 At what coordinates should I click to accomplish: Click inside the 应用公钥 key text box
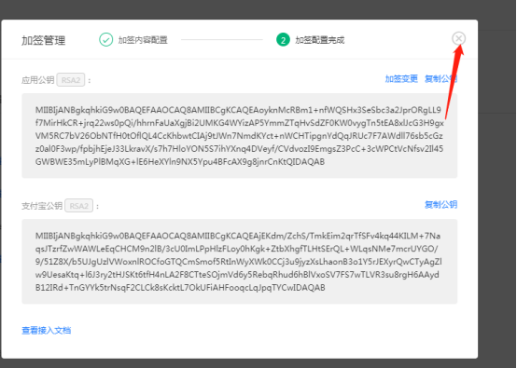pos(240,136)
